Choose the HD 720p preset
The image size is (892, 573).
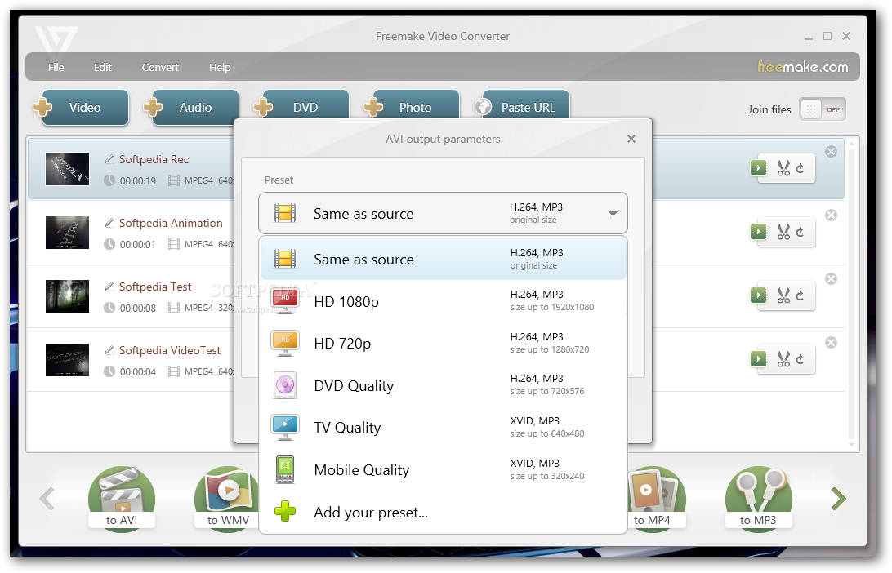coord(444,344)
